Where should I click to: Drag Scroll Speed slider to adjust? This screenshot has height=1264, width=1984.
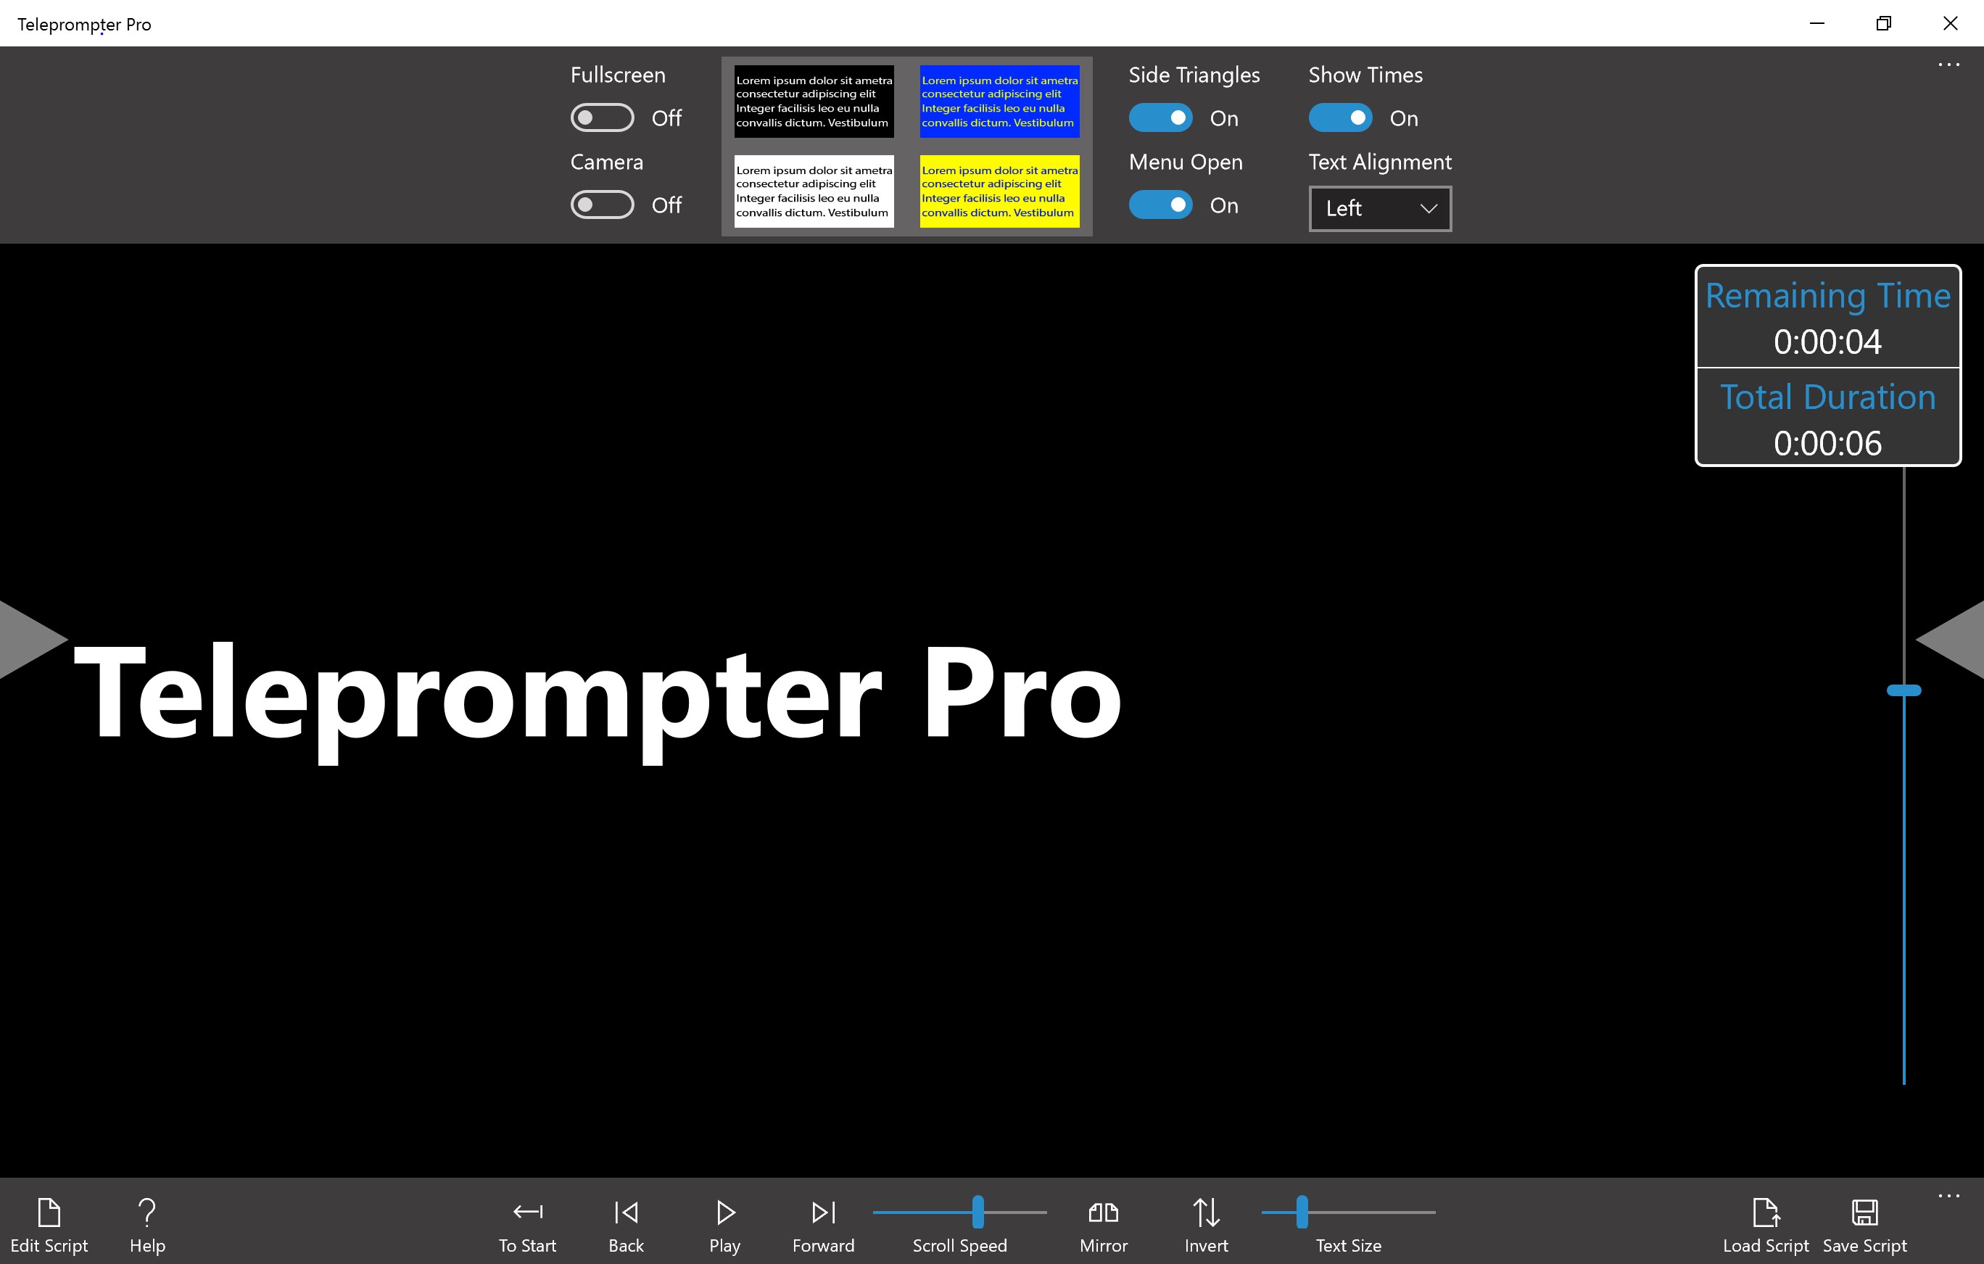click(x=976, y=1212)
